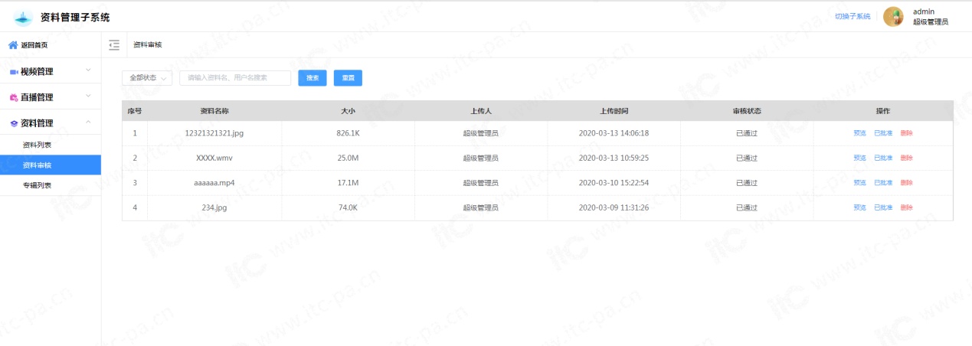The width and height of the screenshot is (972, 346).
Task: Focus the resource name search input field
Action: (235, 78)
